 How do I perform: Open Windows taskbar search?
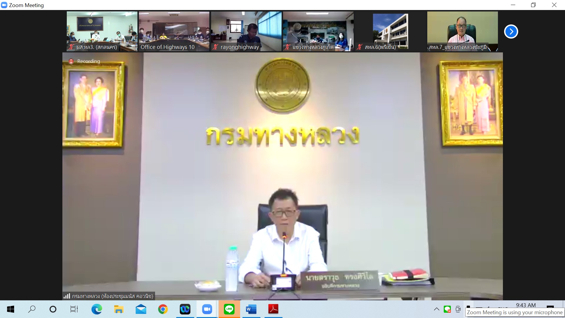coord(32,309)
